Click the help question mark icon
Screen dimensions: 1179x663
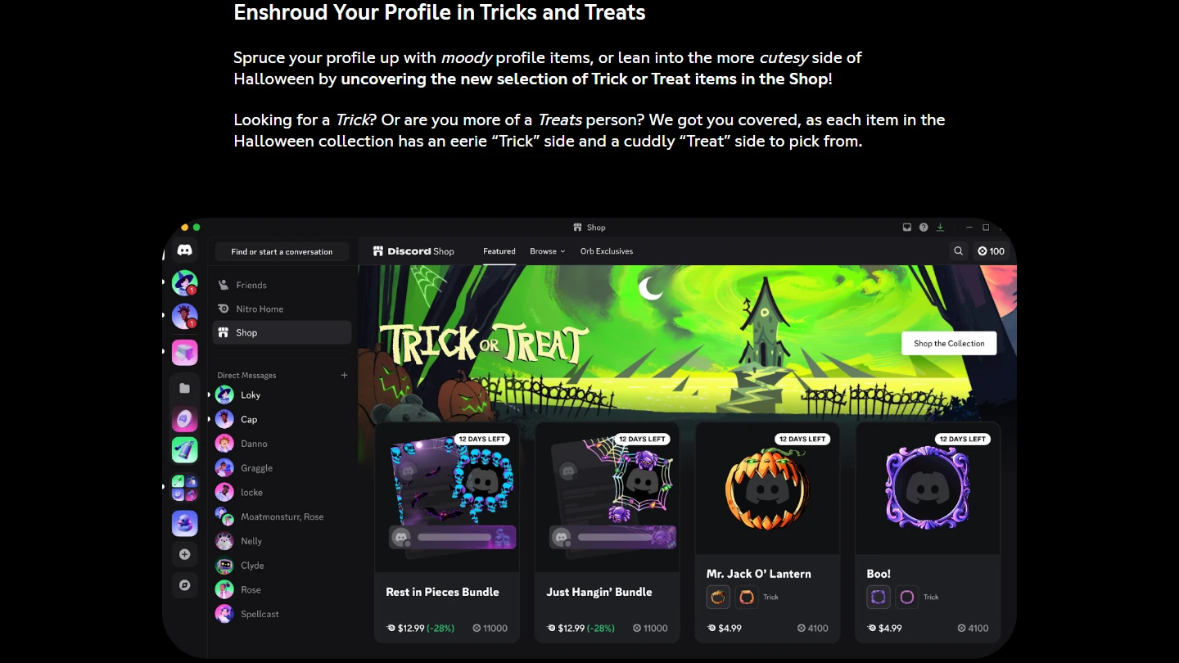click(924, 228)
